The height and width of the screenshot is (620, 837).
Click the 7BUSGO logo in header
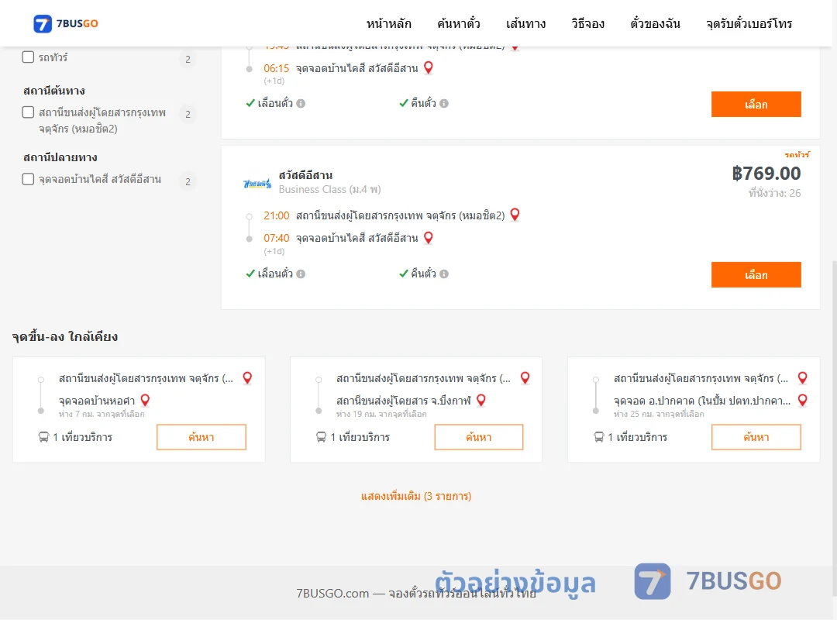point(66,23)
